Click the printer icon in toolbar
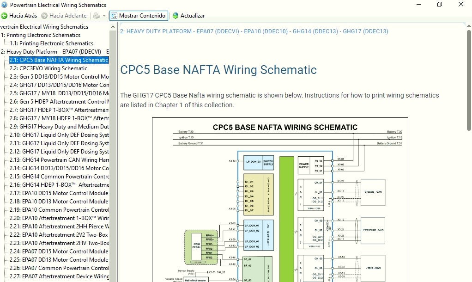472x282 pixels. click(96, 16)
